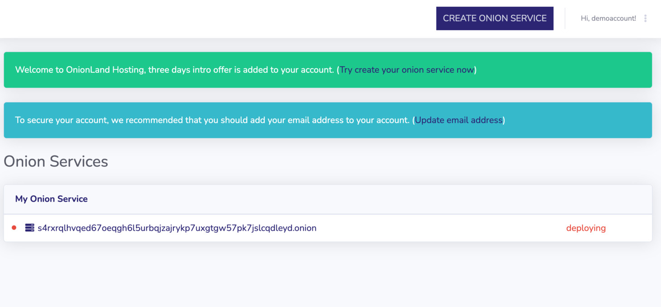The image size is (661, 307).
Task: Click the CREATE ONION SERVICE button
Action: (x=494, y=18)
